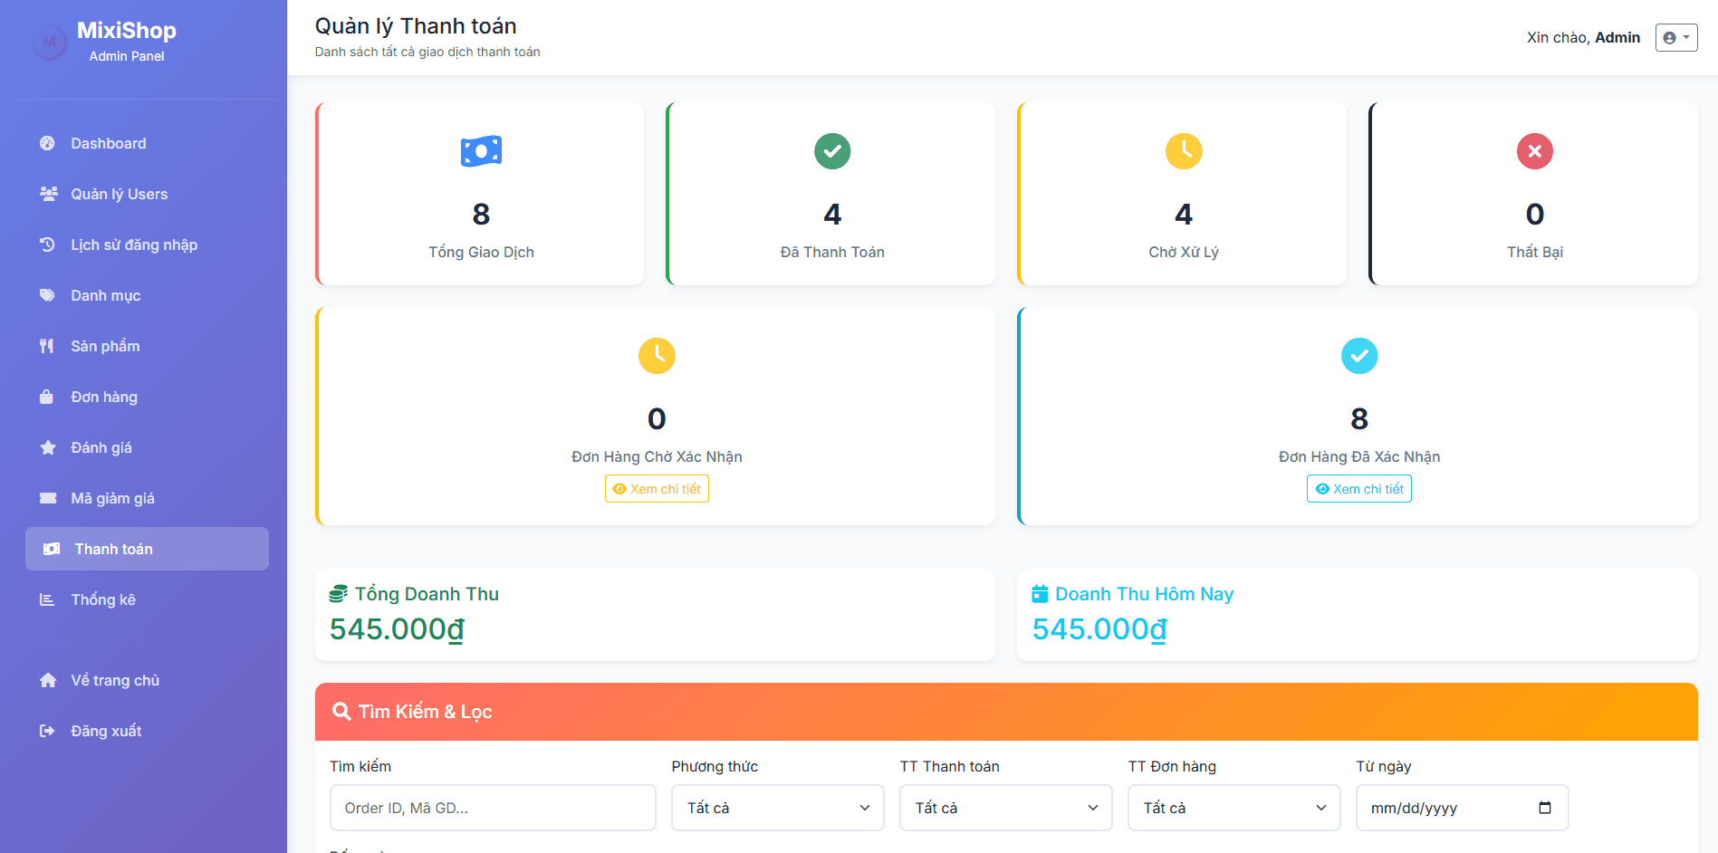Click the yellow clock icon on Chờ Xử Lý card
Image resolution: width=1718 pixels, height=853 pixels.
1184,151
